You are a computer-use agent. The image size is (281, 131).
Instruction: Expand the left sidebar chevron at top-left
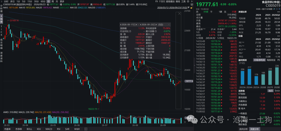coord(2,2)
